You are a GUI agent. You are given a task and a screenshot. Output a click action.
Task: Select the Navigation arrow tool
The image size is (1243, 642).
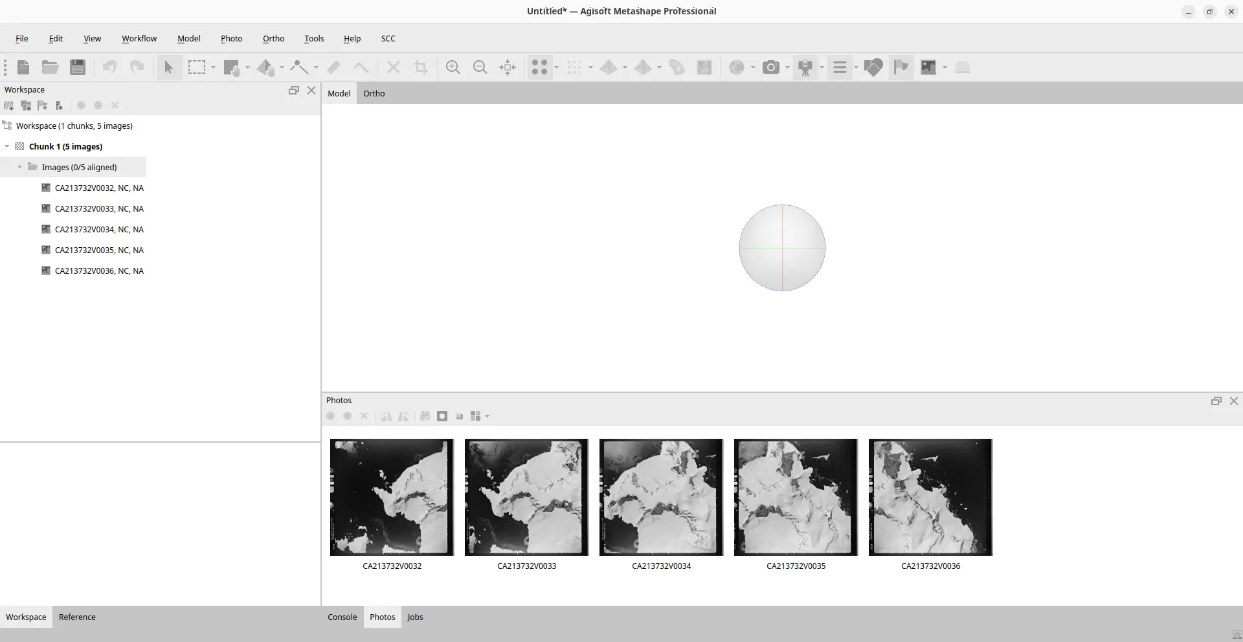[x=169, y=67]
